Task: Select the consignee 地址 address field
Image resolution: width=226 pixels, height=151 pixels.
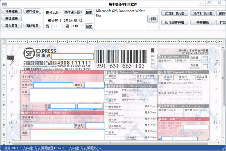Action: (68, 135)
